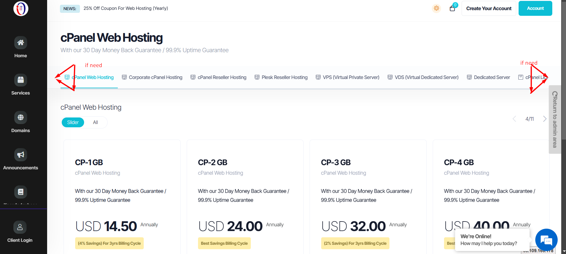Open the CP-3 GB plan title

coord(336,162)
